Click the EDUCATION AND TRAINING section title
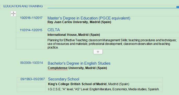179x95 pixels. [x=23, y=6]
